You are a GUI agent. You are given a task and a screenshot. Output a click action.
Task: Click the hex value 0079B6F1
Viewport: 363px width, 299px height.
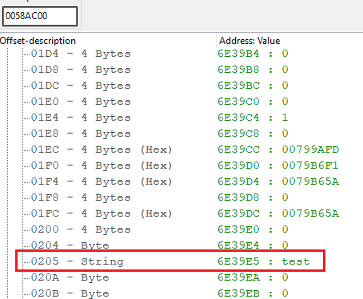[310, 165]
